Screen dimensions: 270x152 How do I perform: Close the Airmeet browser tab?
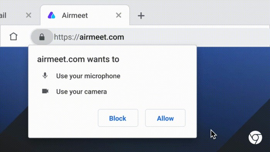coord(118,15)
